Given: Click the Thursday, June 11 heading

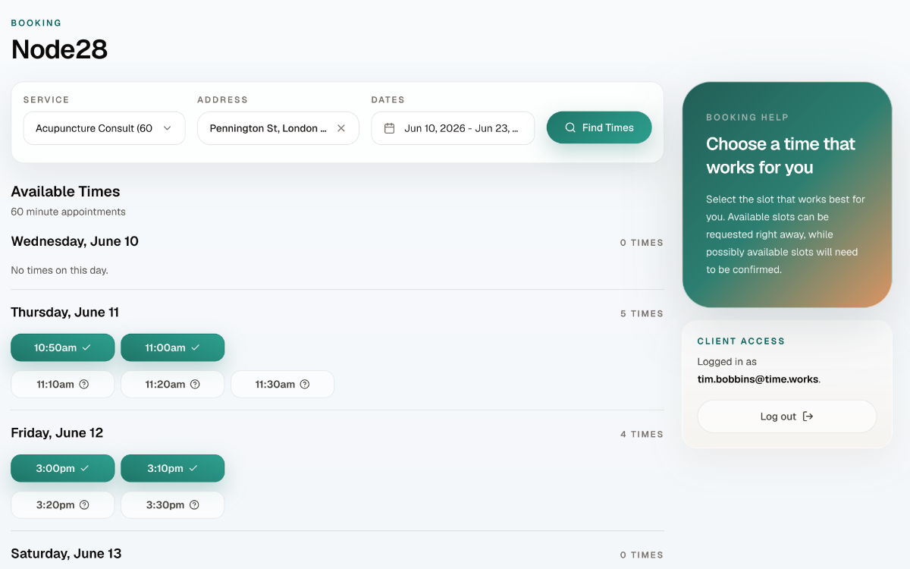Looking at the screenshot, I should 65,313.
